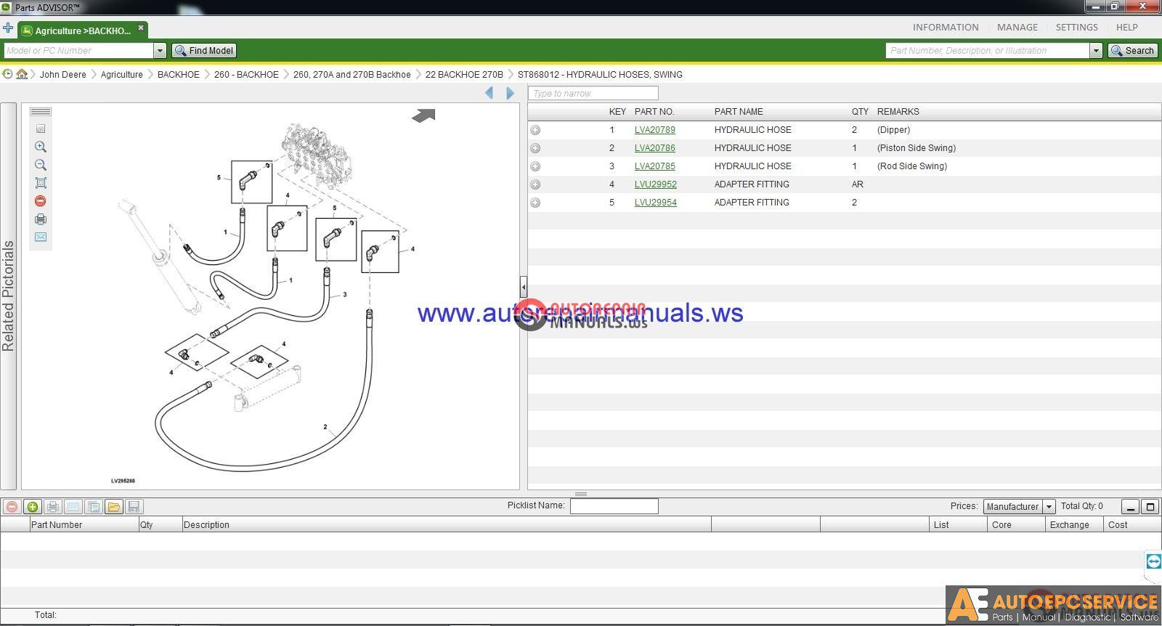Print the hydraulic hoses illustration
The height and width of the screenshot is (626, 1162).
[x=41, y=219]
